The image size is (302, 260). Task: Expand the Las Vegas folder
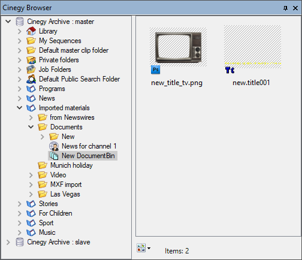(31, 194)
